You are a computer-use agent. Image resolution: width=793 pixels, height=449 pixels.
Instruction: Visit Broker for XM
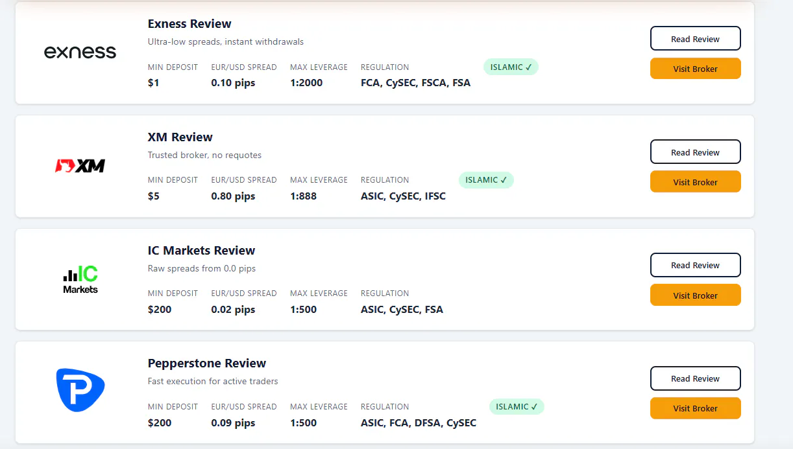tap(695, 182)
